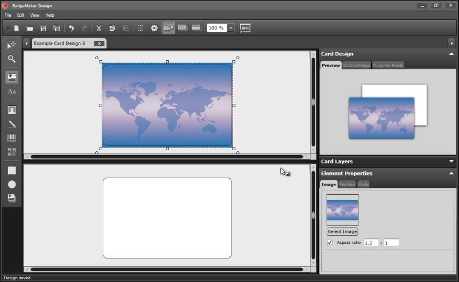This screenshot has height=282, width=459.
Task: Click the 100 % zoom field
Action: pos(217,28)
